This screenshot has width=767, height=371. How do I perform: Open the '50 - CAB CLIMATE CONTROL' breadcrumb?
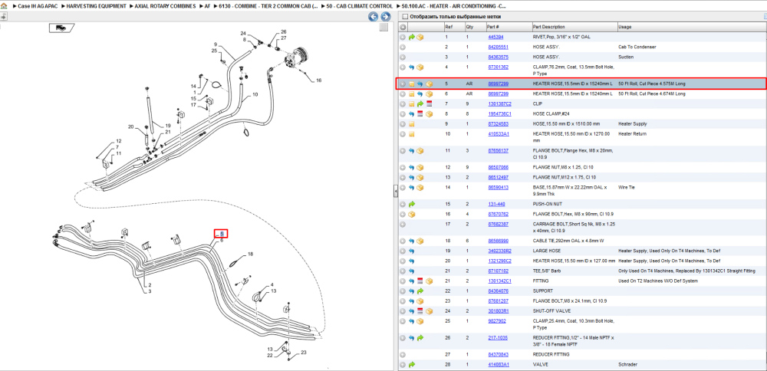point(360,6)
